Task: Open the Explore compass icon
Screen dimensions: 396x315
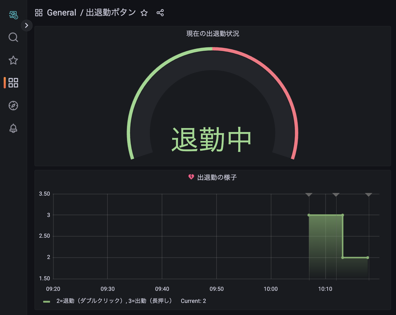Action: point(13,106)
